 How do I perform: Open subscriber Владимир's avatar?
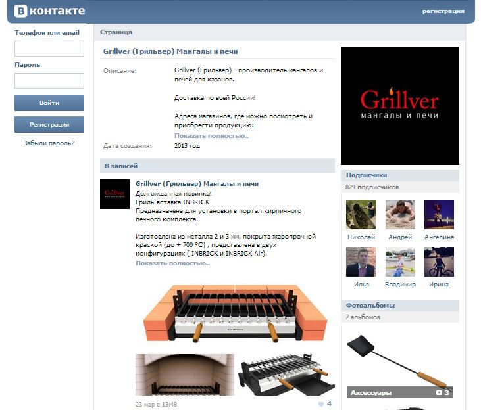point(400,262)
